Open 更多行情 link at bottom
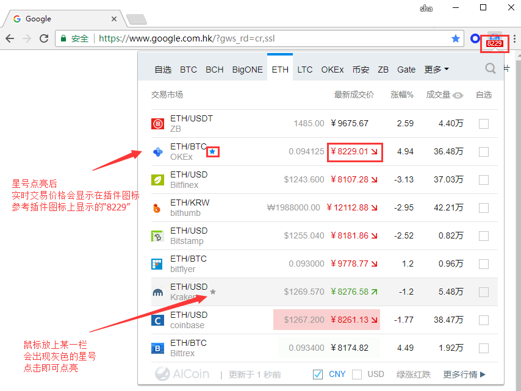Viewport: 521px width, 391px height. pos(464,375)
